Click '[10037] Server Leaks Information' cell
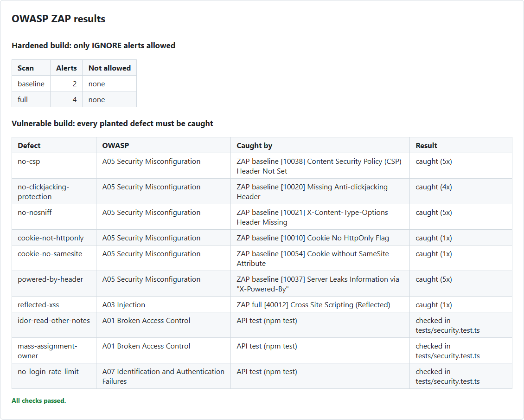This screenshot has width=524, height=420. click(x=320, y=284)
